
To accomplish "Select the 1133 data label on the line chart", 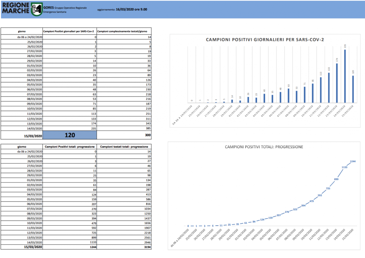I will click(x=345, y=167).
